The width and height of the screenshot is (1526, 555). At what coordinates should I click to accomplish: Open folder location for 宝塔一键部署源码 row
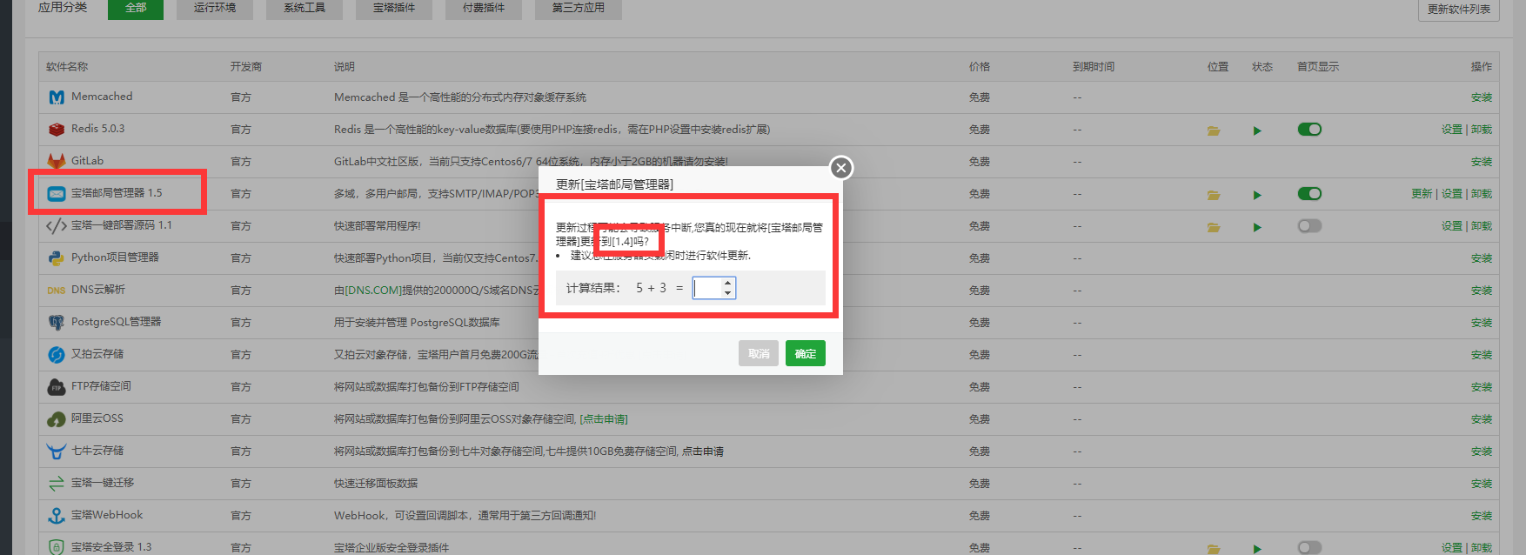point(1214,227)
